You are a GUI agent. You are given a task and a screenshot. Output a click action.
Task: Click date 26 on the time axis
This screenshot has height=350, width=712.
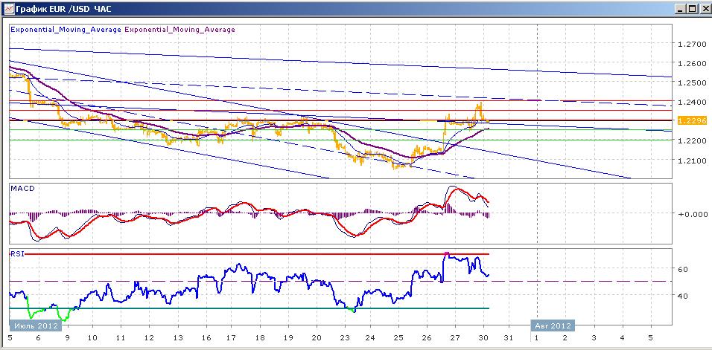tap(427, 338)
